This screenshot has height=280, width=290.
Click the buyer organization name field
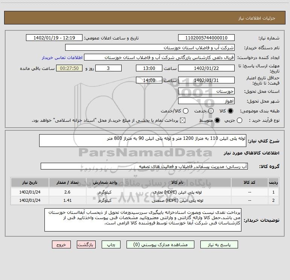(x=150, y=47)
